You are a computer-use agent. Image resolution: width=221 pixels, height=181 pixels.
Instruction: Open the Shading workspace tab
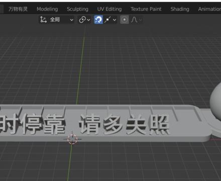(x=180, y=9)
